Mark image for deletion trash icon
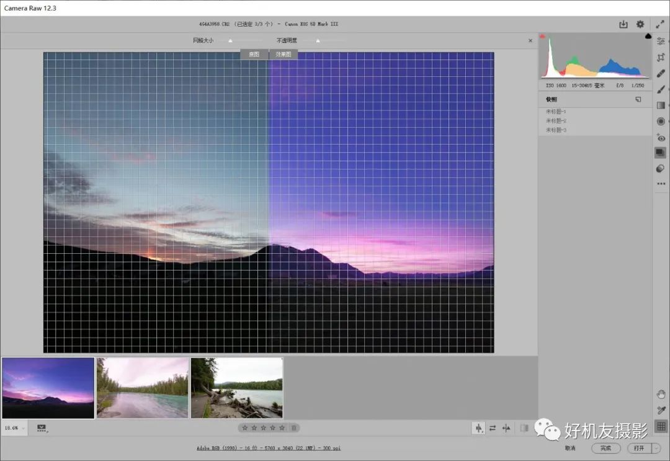This screenshot has height=461, width=670. tap(294, 427)
